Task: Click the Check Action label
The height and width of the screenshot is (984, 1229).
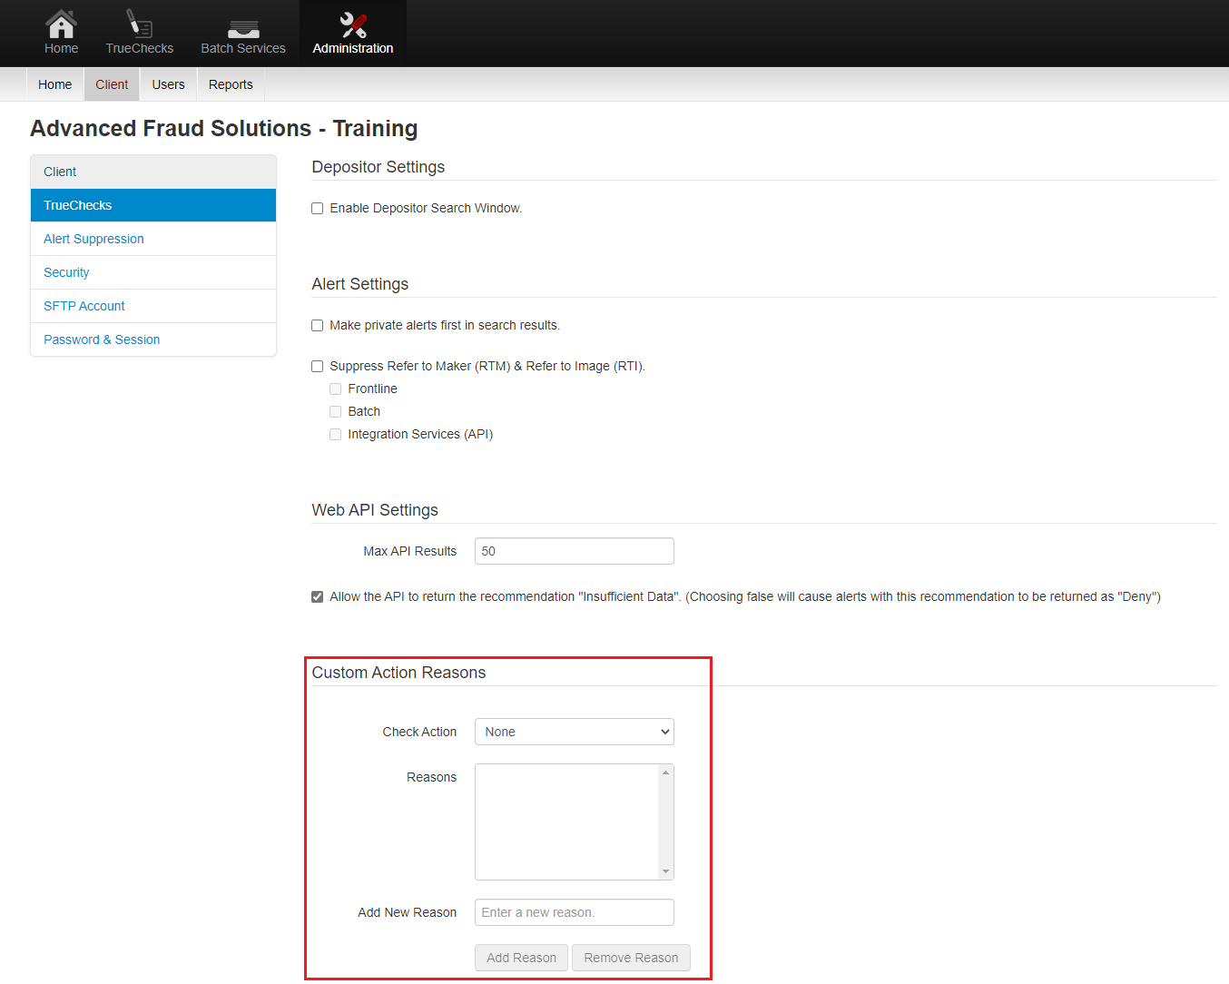Action: pyautogui.click(x=419, y=732)
